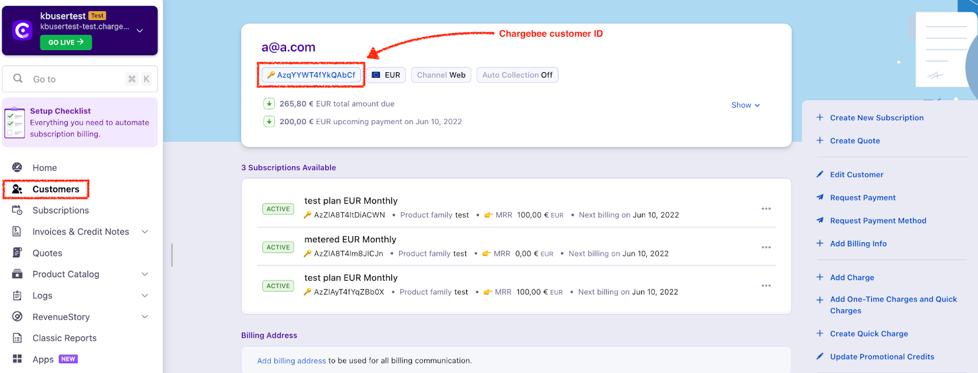
Task: Click the Quotes sidebar icon
Action: click(17, 253)
